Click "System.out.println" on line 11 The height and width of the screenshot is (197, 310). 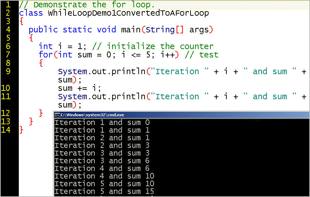tap(102, 97)
